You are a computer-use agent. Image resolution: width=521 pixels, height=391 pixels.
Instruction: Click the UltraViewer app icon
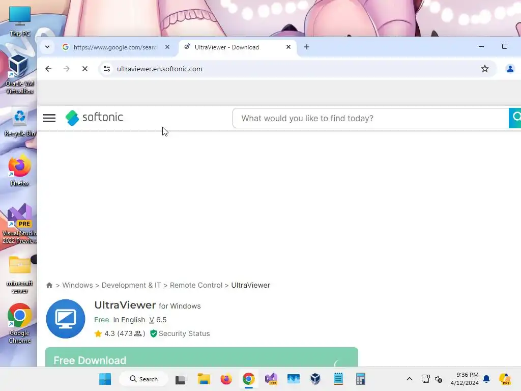(66, 319)
